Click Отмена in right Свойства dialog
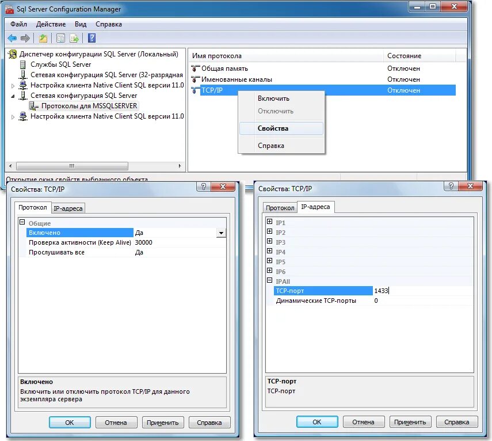Image resolution: width=492 pixels, height=441 pixels. (x=363, y=422)
